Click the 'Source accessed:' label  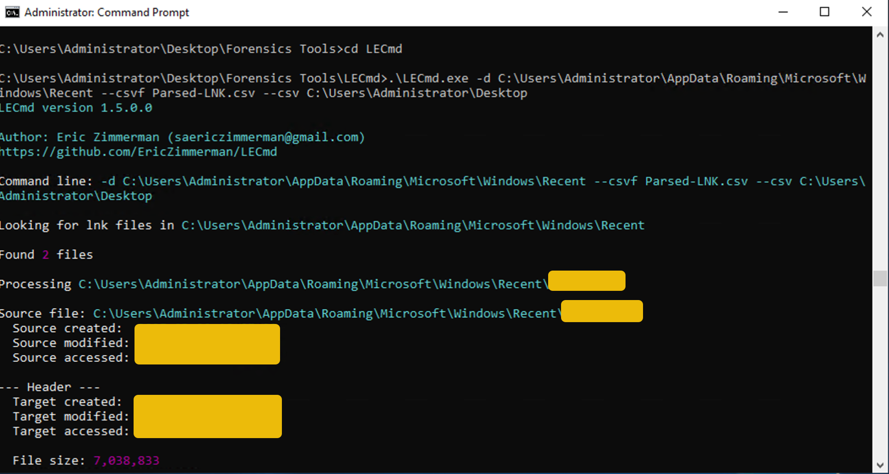pyautogui.click(x=71, y=358)
